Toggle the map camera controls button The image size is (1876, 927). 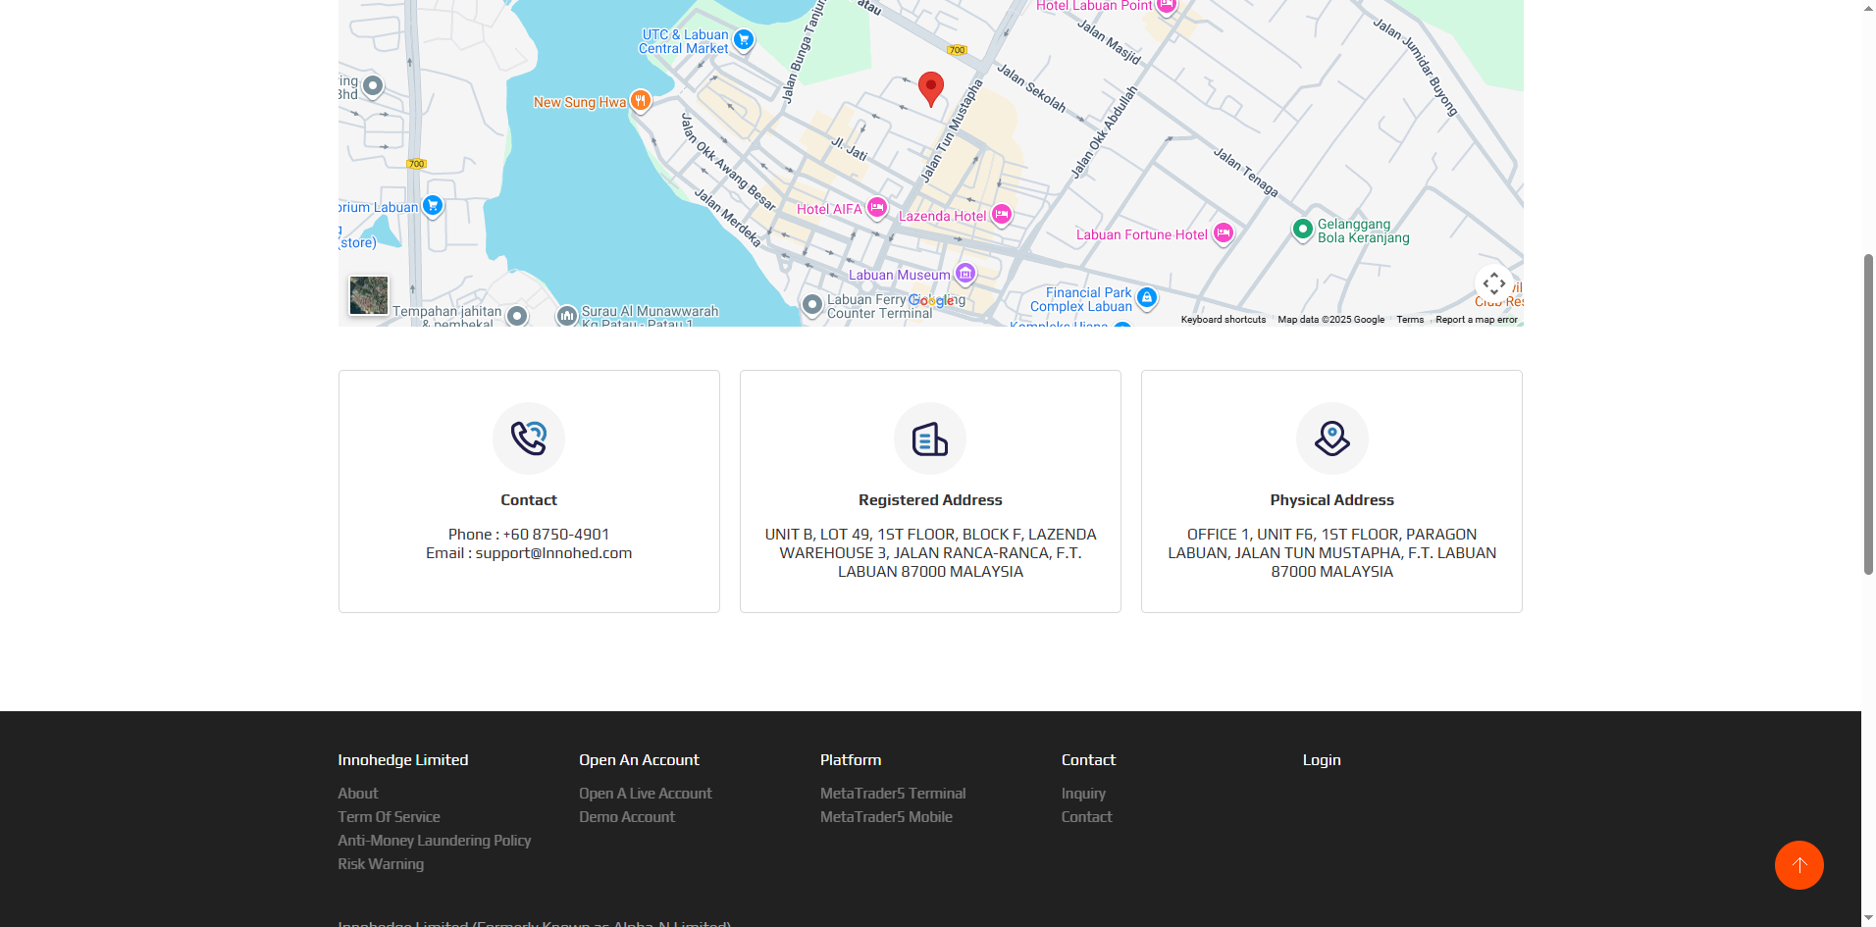(x=1493, y=283)
